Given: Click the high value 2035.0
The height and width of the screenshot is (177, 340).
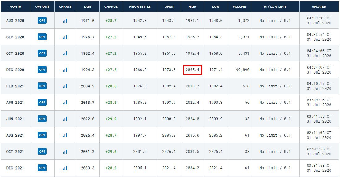Looking at the screenshot, I should tap(192, 135).
